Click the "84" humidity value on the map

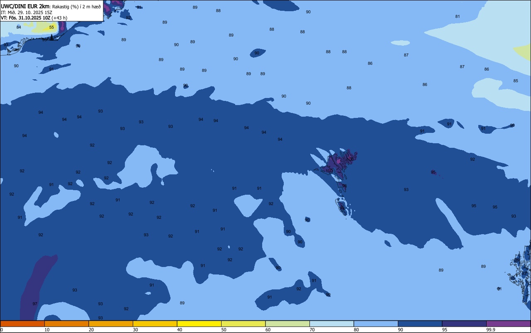(19, 27)
